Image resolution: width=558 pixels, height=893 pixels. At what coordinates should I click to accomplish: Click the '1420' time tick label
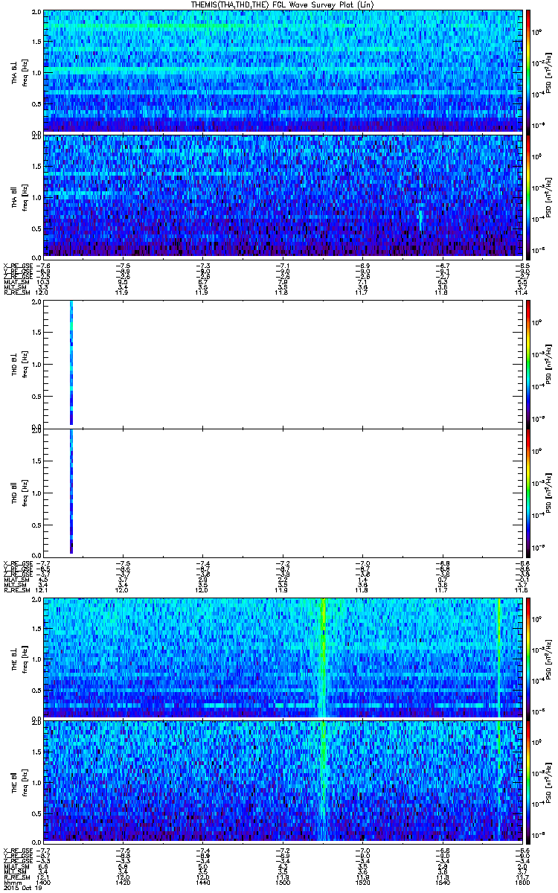124,882
